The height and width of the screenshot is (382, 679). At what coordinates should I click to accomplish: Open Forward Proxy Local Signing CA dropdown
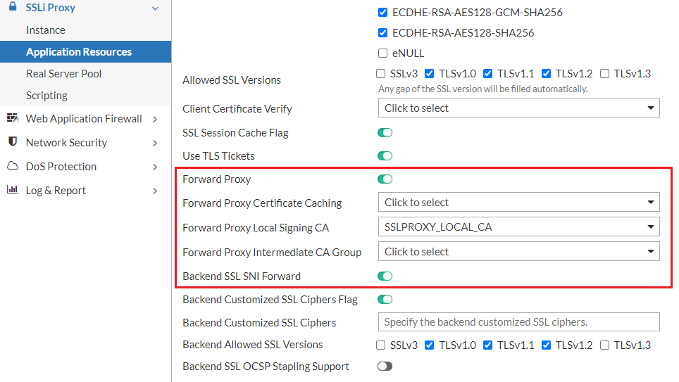[518, 227]
